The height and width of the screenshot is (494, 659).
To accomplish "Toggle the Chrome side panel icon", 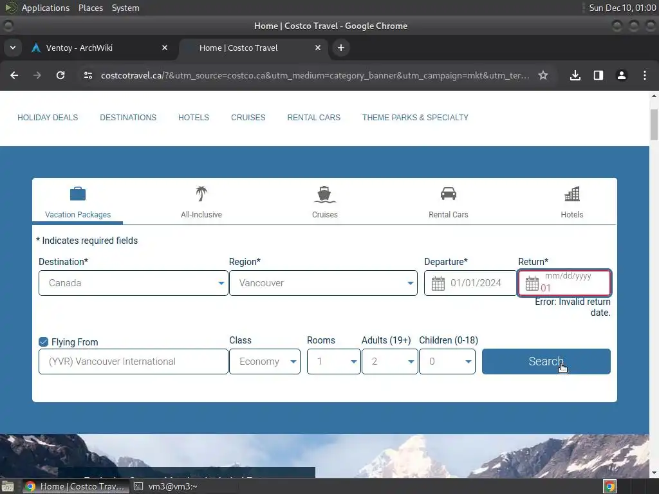I will click(x=599, y=75).
